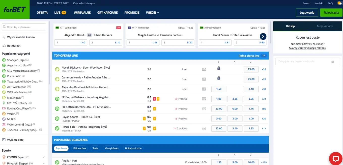Open Pomoc link in top bar

(x=306, y=3)
